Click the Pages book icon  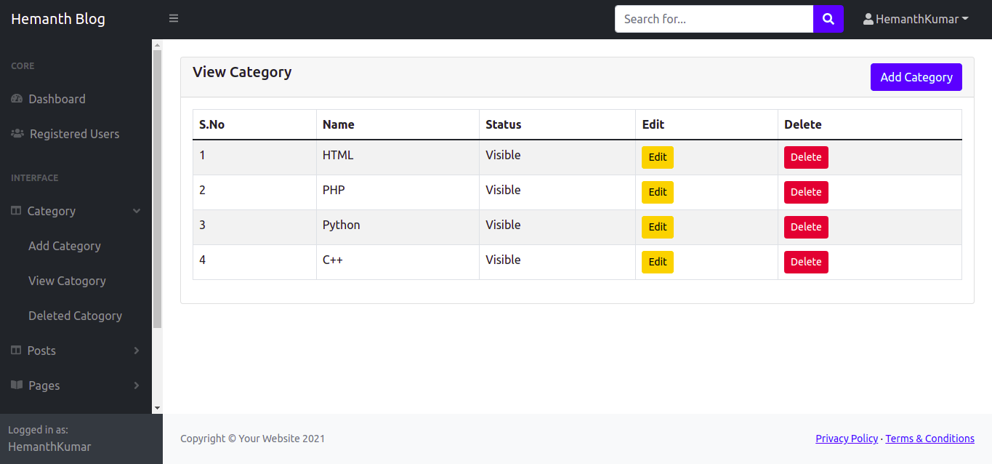[x=17, y=385]
